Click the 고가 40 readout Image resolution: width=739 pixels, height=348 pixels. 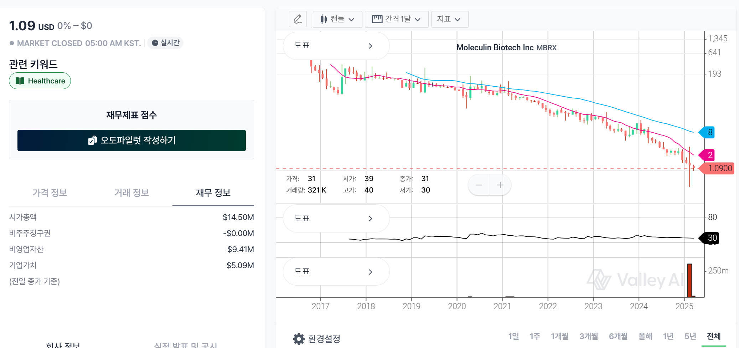coord(358,190)
